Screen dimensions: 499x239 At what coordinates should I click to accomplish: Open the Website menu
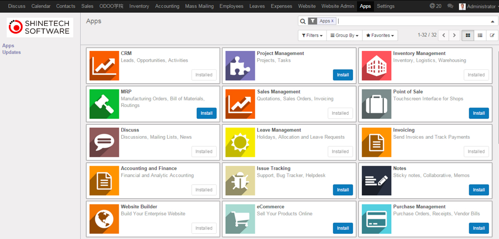307,6
